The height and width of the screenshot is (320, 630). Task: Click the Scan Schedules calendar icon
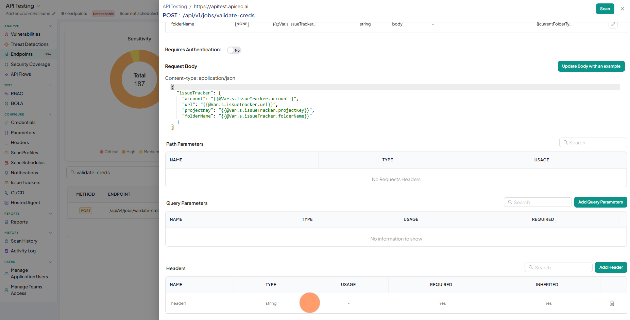(6, 163)
